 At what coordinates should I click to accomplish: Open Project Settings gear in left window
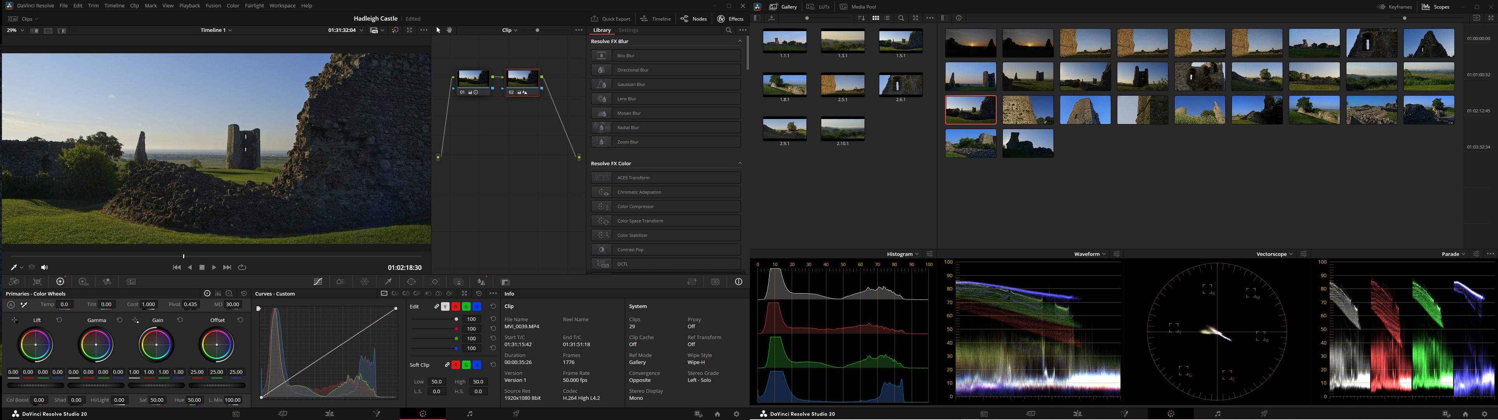(736, 414)
